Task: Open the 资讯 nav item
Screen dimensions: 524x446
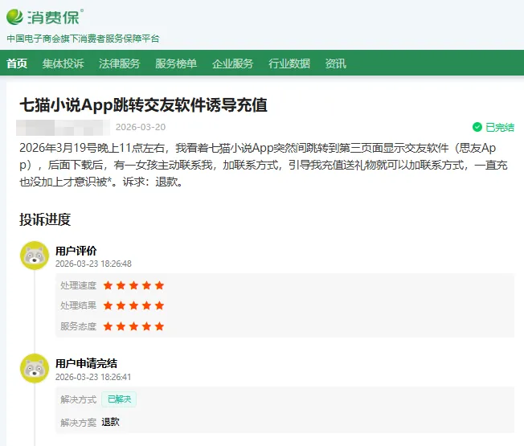Action: 335,63
